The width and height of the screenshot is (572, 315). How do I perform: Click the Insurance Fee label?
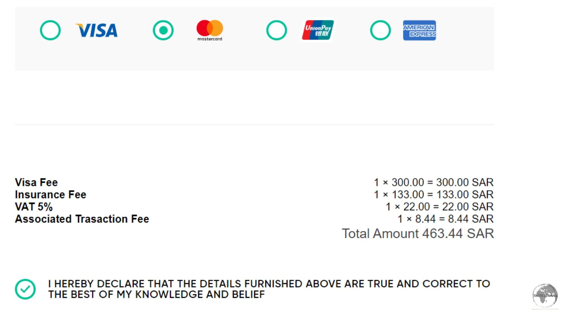point(51,194)
